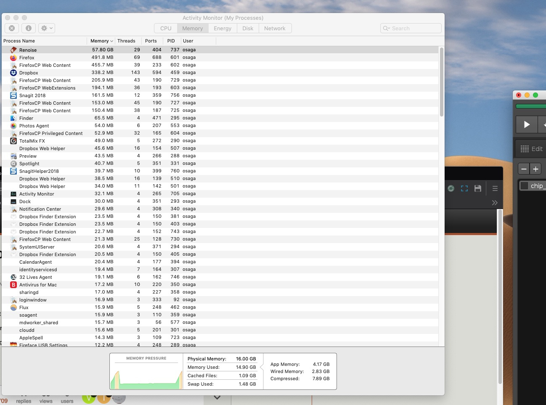Inspect process with the info toolbar button

29,28
